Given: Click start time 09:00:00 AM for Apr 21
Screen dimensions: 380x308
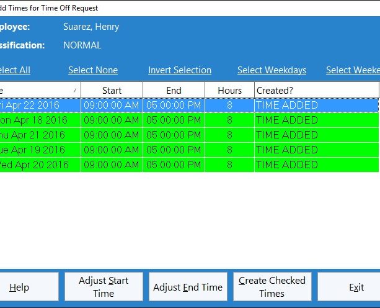Looking at the screenshot, I should coord(112,135).
